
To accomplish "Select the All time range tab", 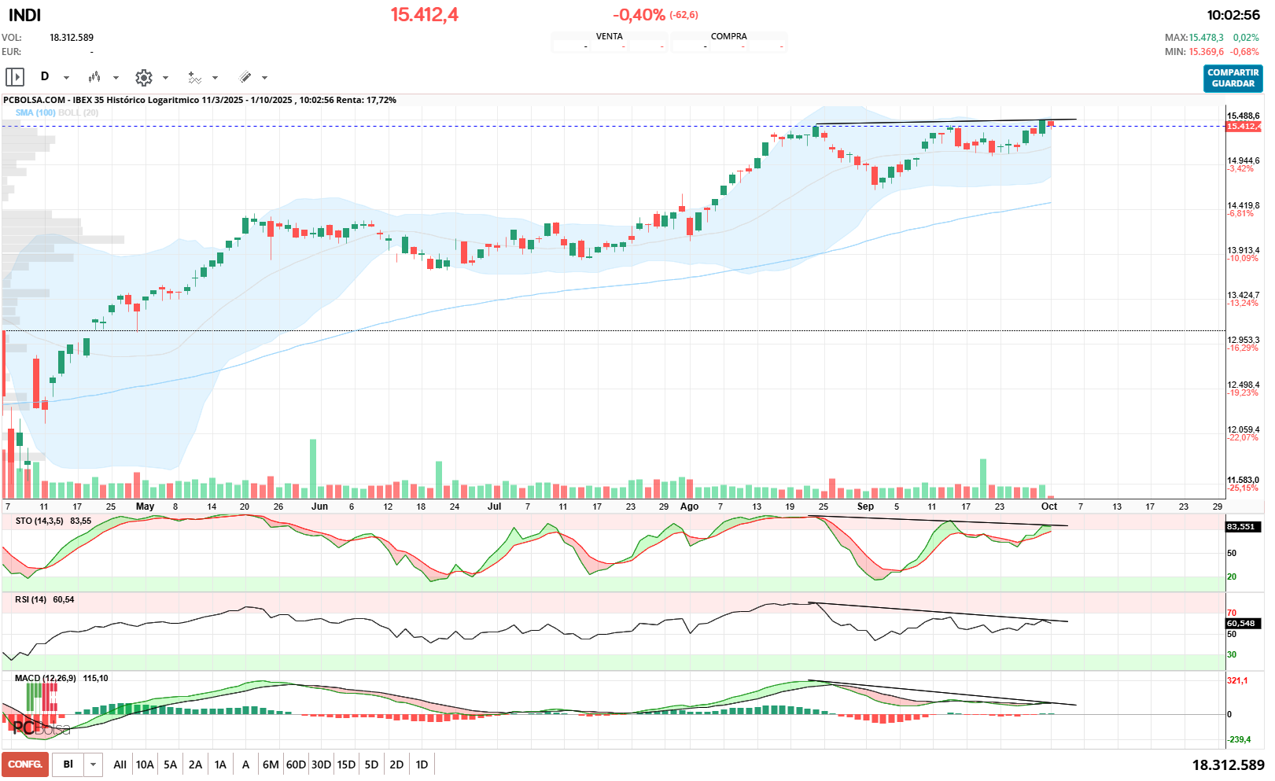I will click(120, 764).
